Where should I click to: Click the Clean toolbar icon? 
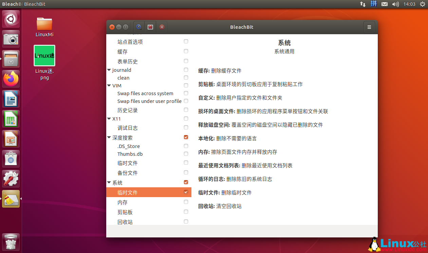pos(150,27)
